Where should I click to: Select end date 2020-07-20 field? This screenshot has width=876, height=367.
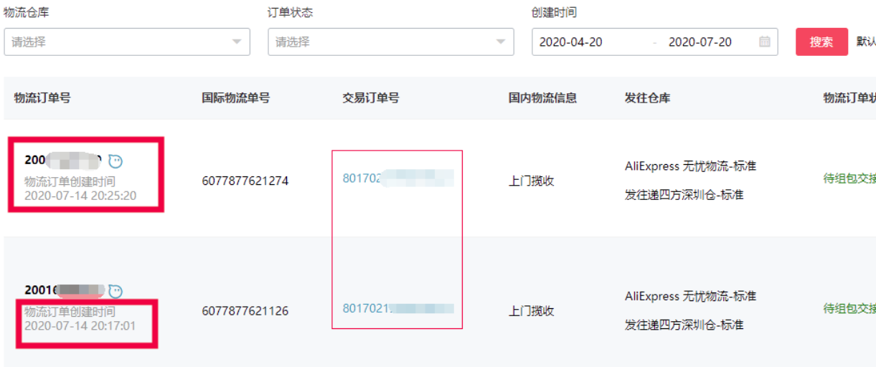(x=700, y=42)
